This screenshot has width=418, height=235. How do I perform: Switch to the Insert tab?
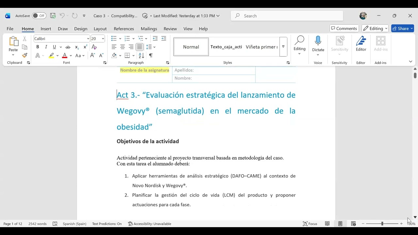pos(46,29)
